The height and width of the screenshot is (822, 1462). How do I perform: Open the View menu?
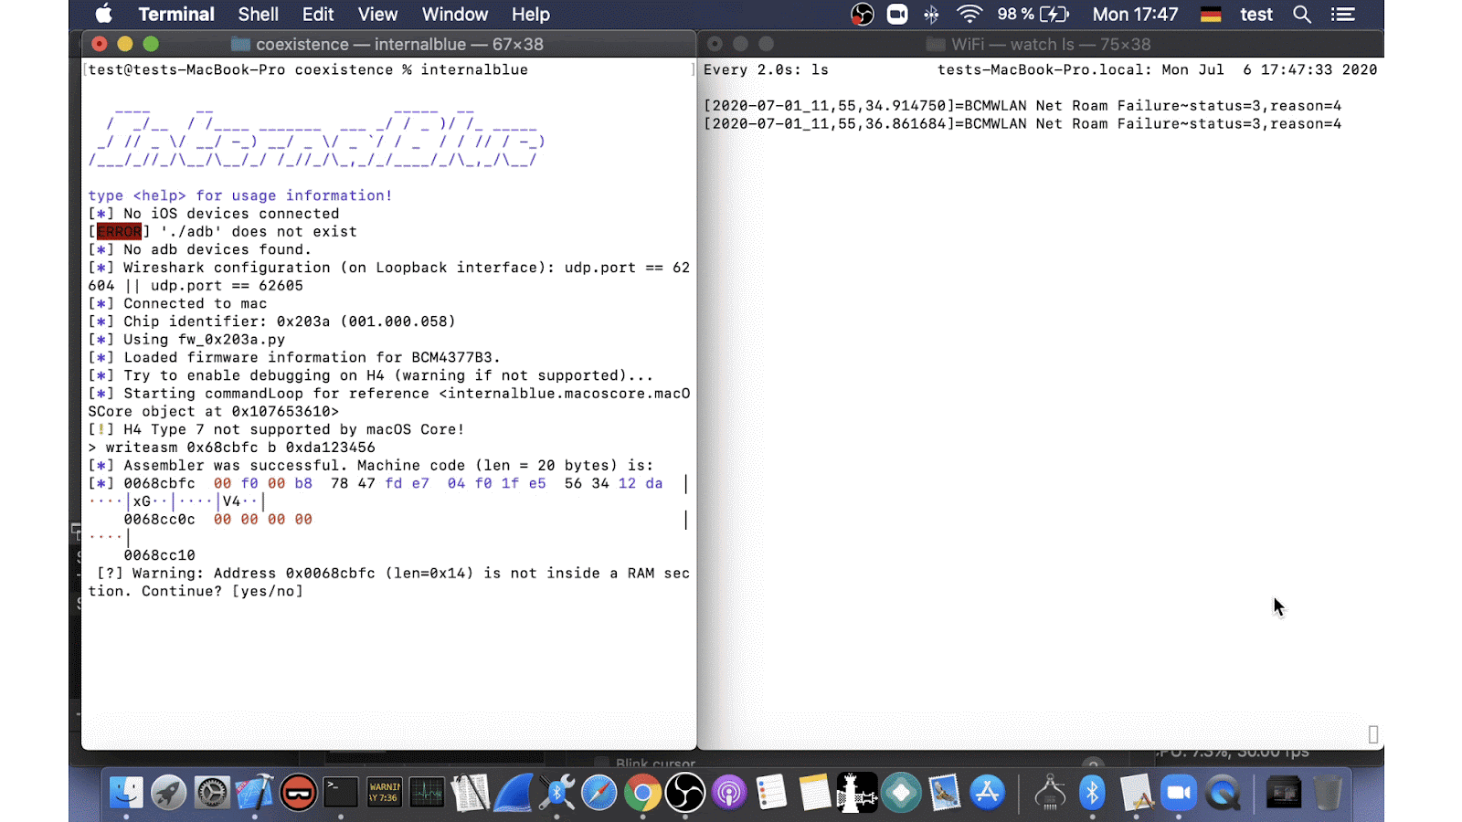pos(377,15)
